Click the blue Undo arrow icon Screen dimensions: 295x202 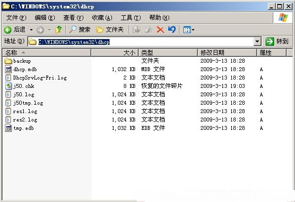point(172,30)
